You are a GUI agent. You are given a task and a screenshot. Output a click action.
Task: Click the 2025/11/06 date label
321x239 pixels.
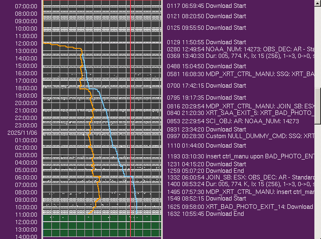pyautogui.click(x=22, y=133)
